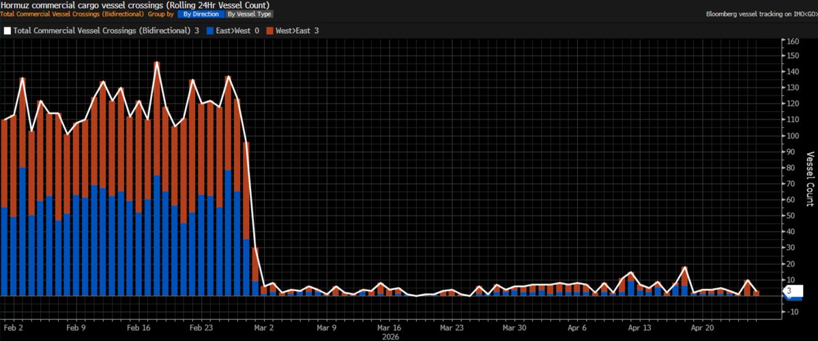Click the East>West 0 legend label
Image resolution: width=818 pixels, height=341 pixels.
[x=237, y=31]
